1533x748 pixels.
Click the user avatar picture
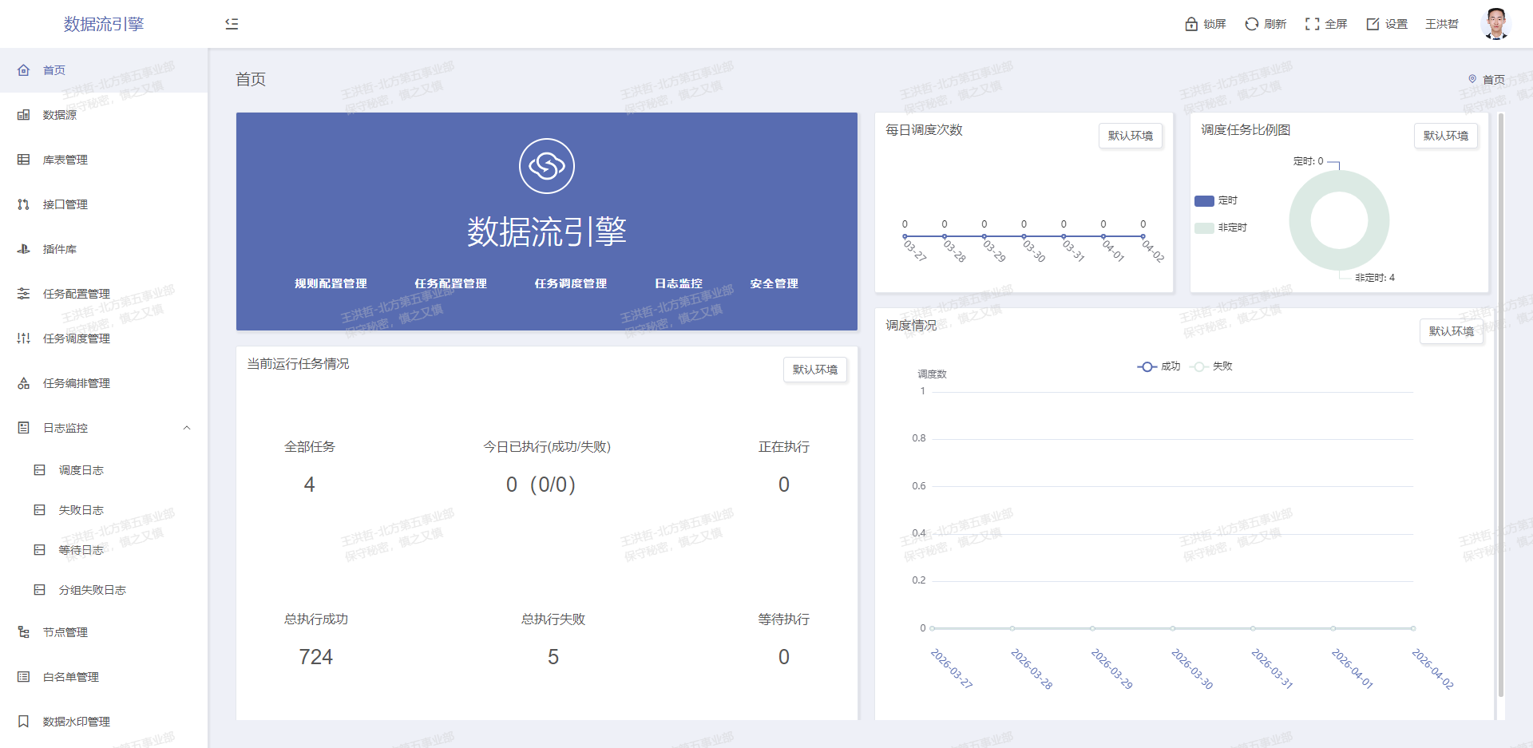1495,24
